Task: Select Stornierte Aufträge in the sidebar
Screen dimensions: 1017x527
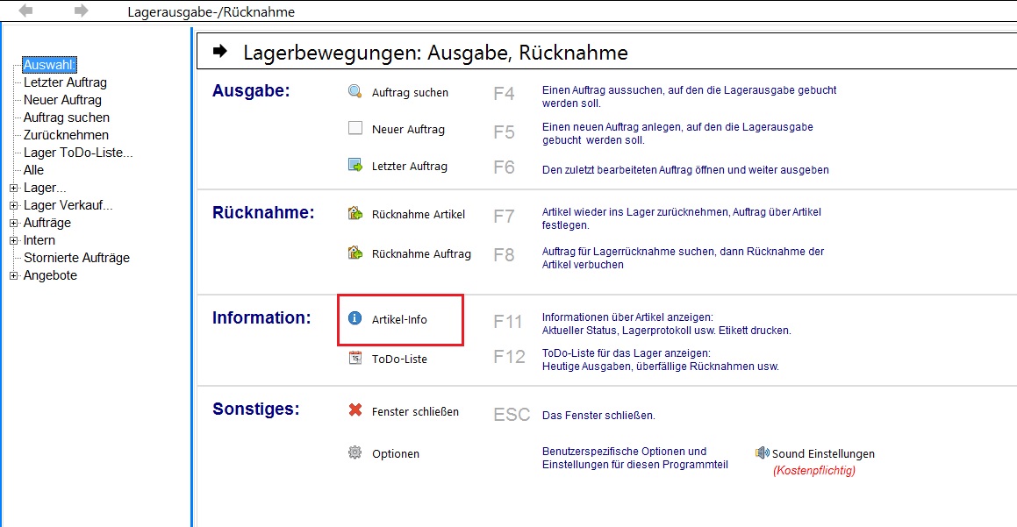Action: 76,257
